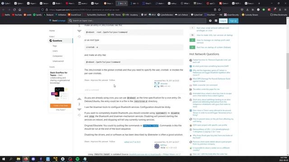Open 'How to manage on startup ports and services' link
289x162 pixels.
213,41
